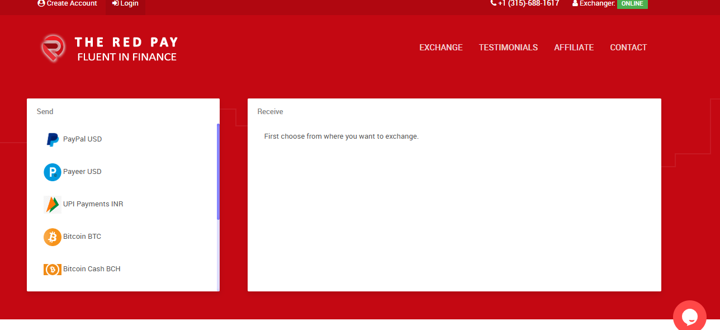Select the Bitcoin logo icon
This screenshot has width=720, height=330.
53,237
